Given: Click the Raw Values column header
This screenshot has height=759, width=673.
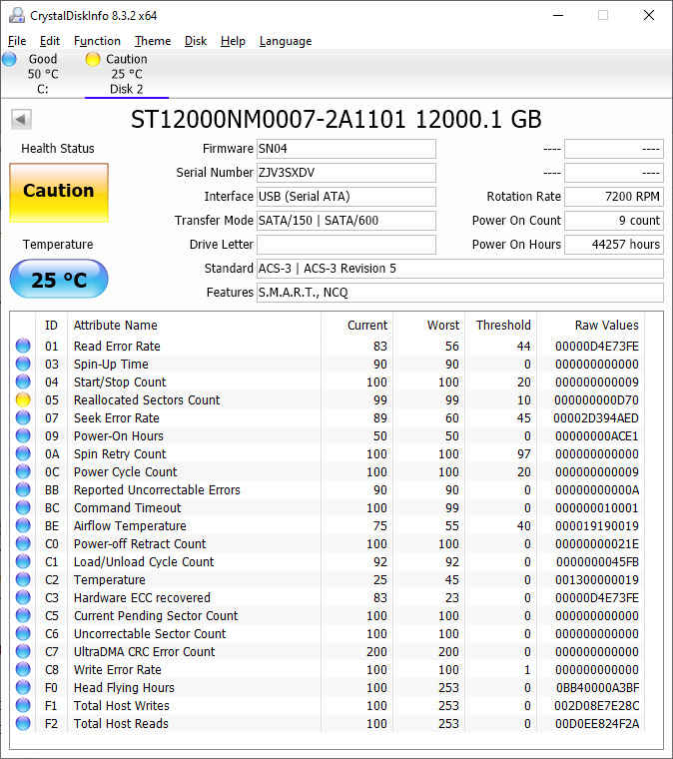Looking at the screenshot, I should coord(607,326).
